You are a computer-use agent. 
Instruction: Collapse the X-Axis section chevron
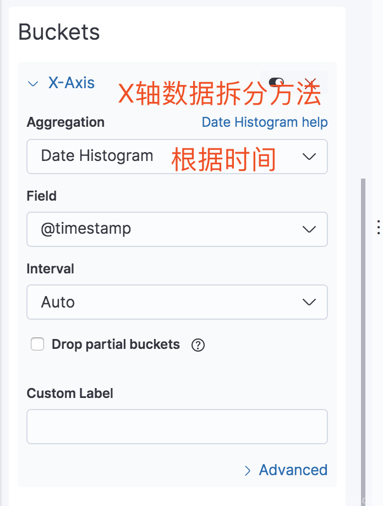click(x=33, y=84)
